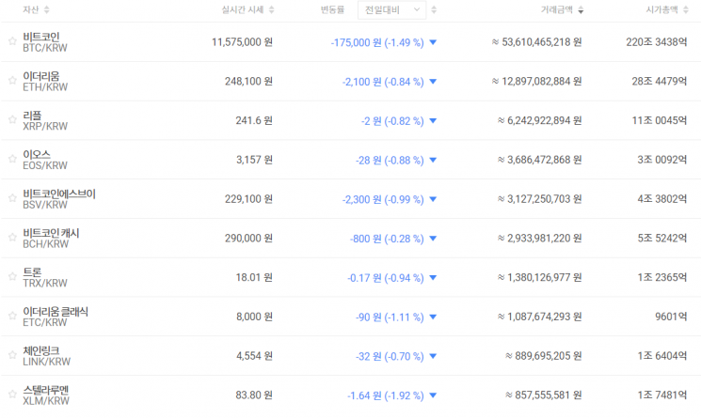Open the 이더리움 asset name

pyautogui.click(x=41, y=76)
